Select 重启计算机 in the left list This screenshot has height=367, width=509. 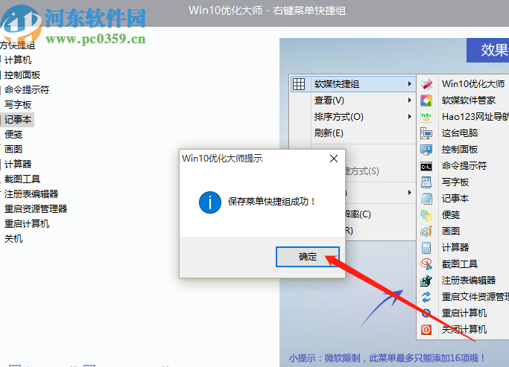pyautogui.click(x=27, y=224)
